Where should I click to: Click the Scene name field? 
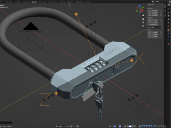pos(161,2)
